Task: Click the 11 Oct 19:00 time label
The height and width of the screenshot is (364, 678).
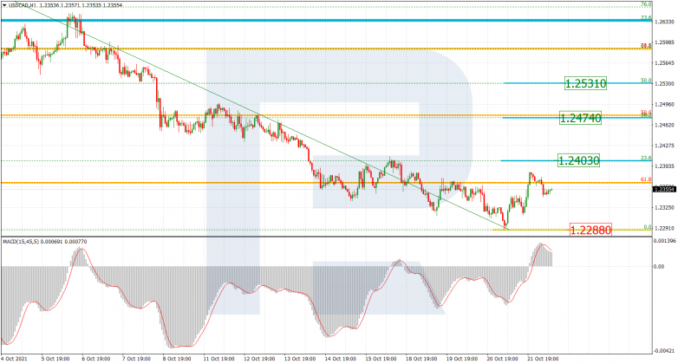Action: point(219,359)
